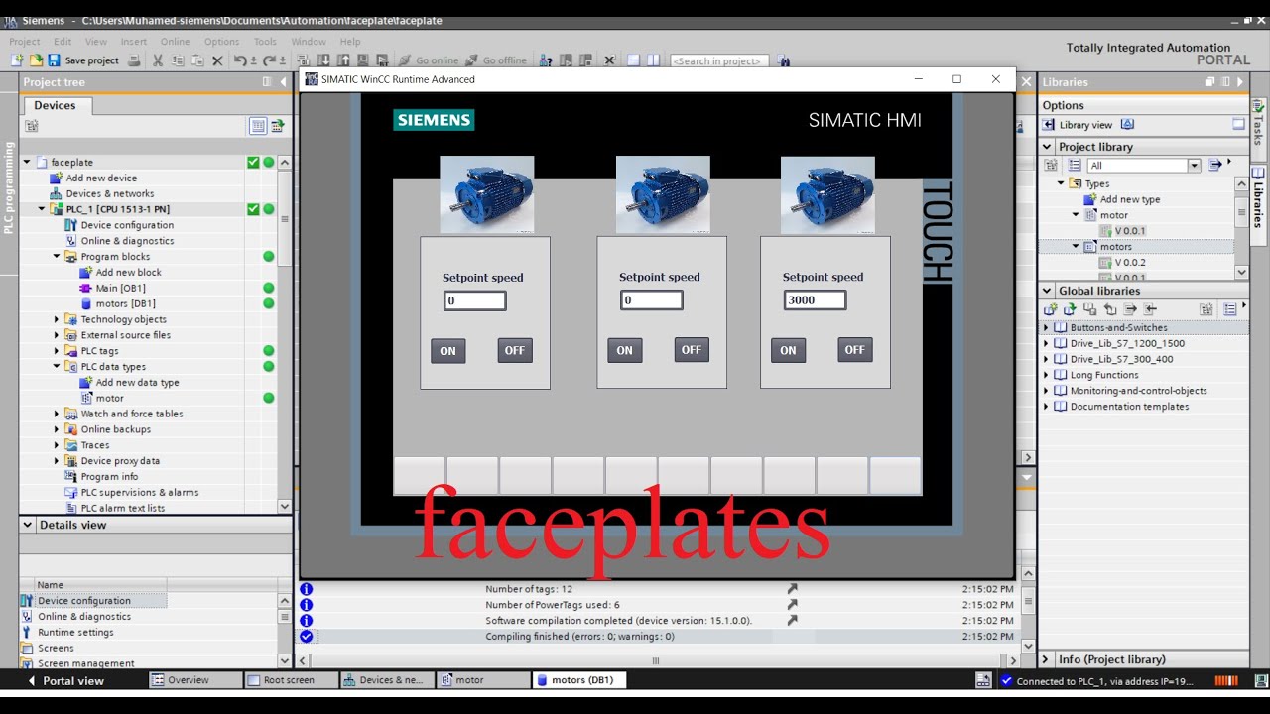Toggle Project tree panel floating mode

coord(267,82)
